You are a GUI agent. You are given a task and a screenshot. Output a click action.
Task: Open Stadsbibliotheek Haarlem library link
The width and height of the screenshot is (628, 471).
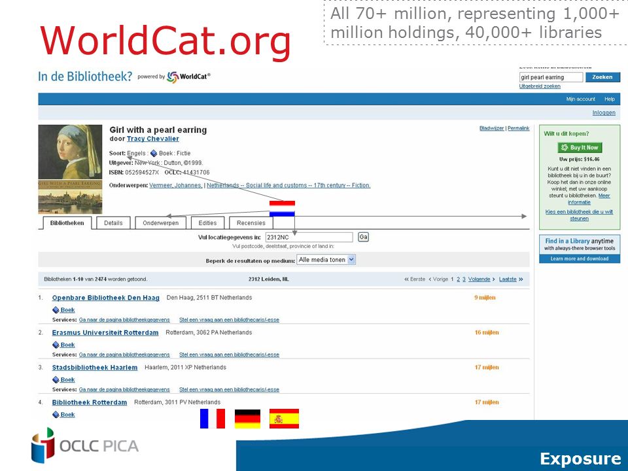(95, 368)
